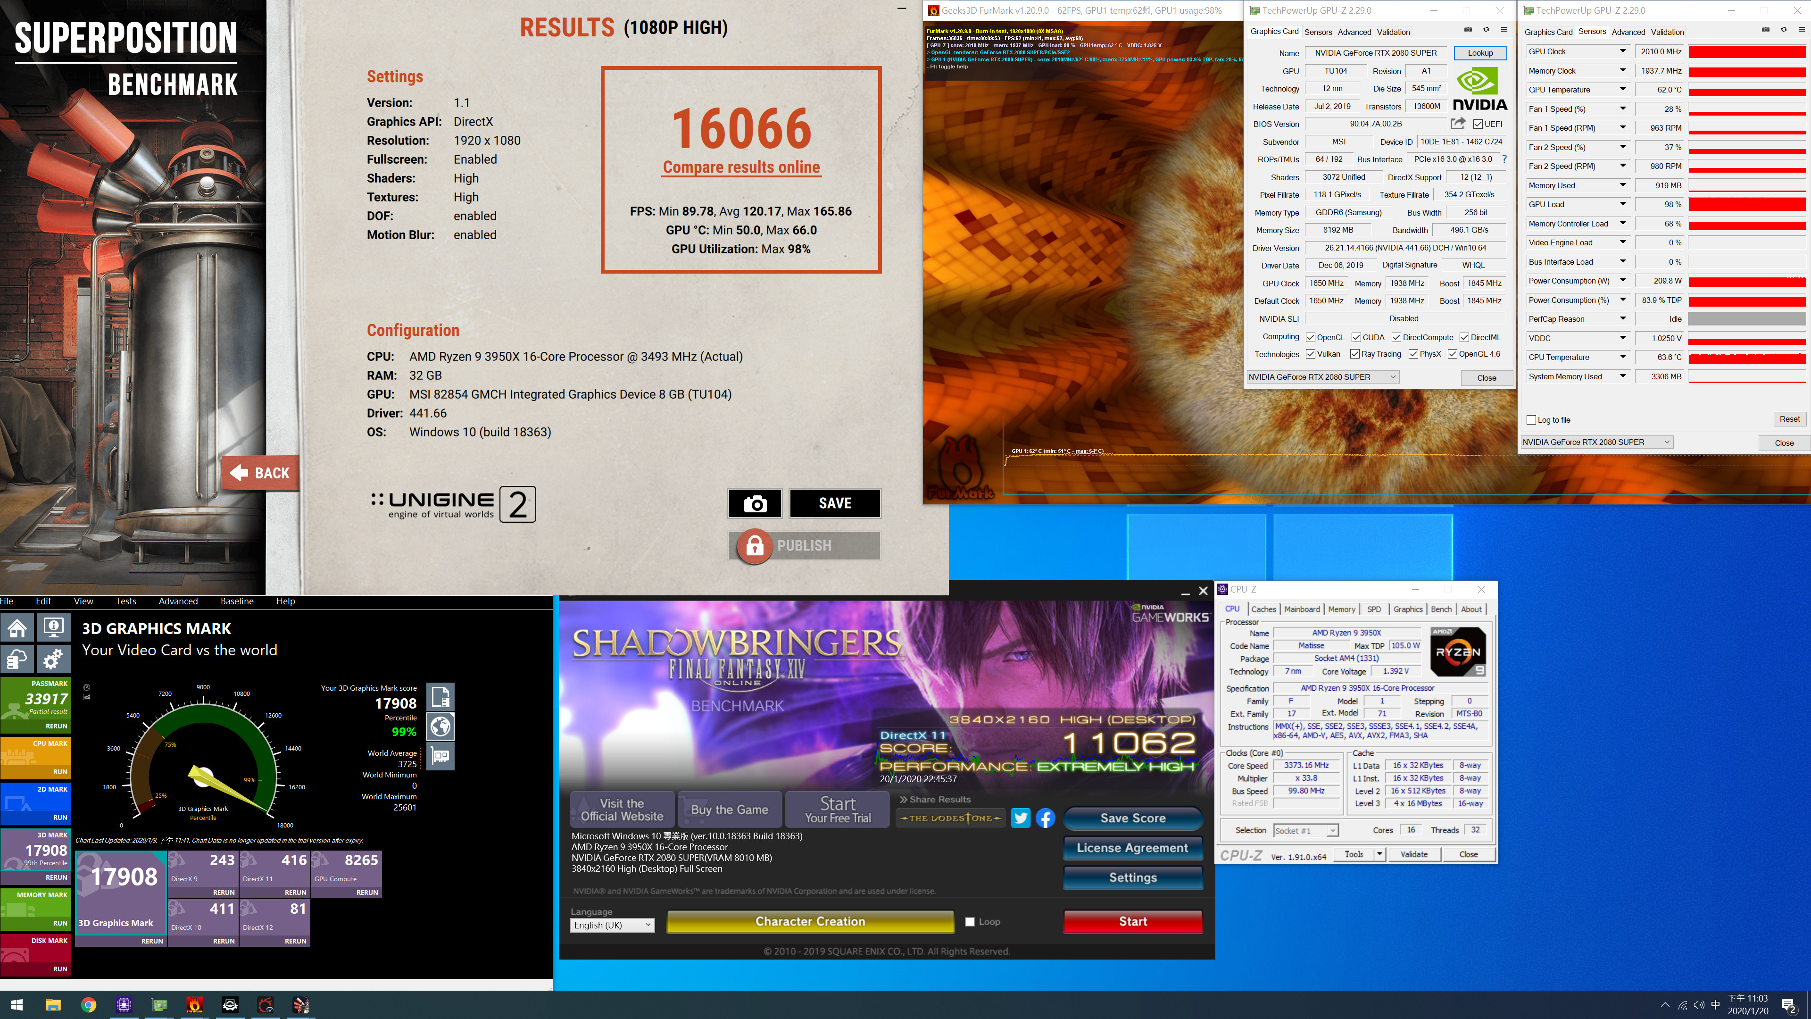Enable Log to file checkbox
This screenshot has height=1019, width=1811.
click(x=1531, y=420)
